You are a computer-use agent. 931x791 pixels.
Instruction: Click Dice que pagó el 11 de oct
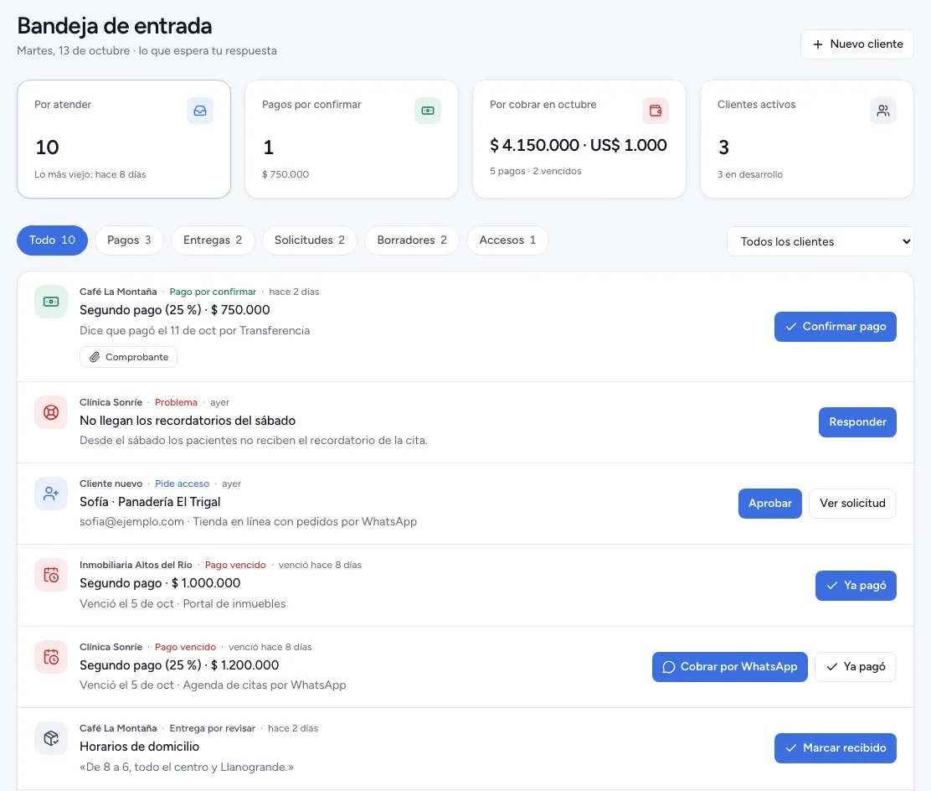[x=195, y=331]
